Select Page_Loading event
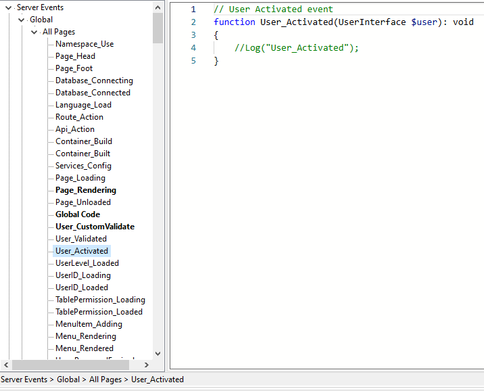This screenshot has width=484, height=391. pos(80,178)
